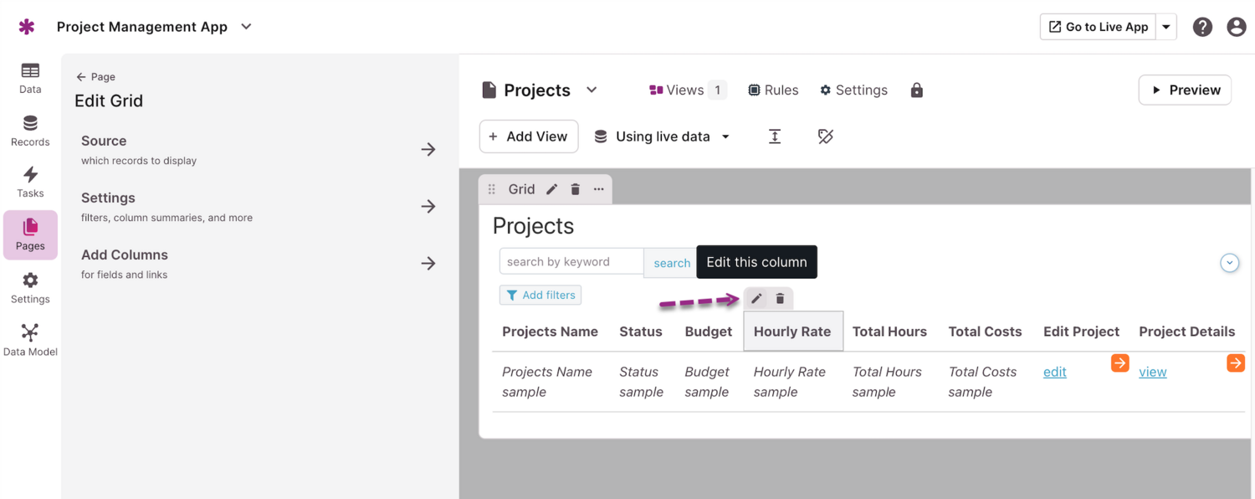Expand the Project Management App dropdown
Viewport: 1255px width, 499px height.
tap(247, 27)
